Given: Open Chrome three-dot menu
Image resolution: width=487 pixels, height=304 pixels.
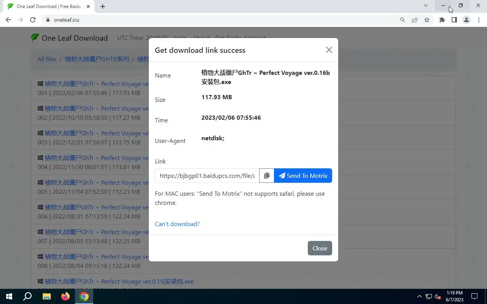Looking at the screenshot, I should [479, 20].
